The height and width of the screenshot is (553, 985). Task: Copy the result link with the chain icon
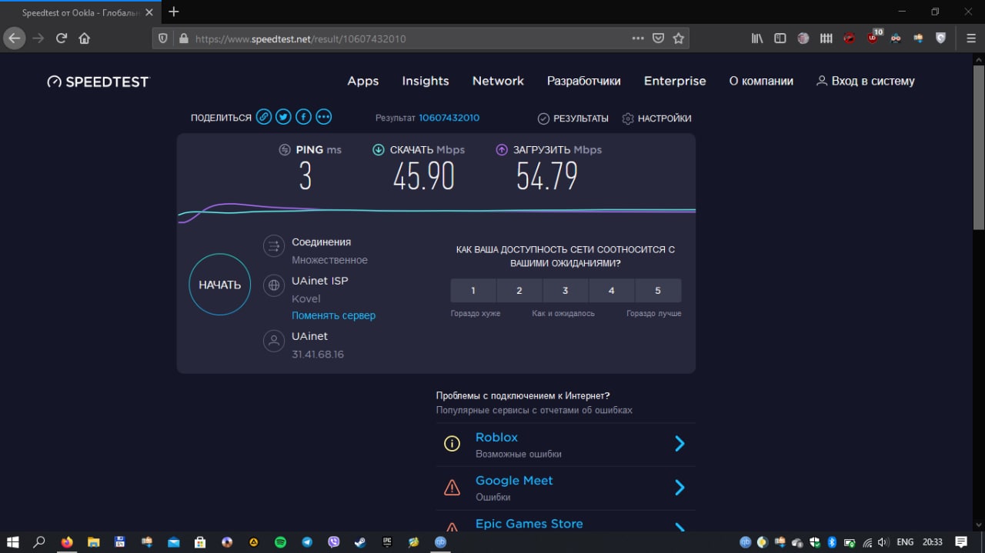pyautogui.click(x=264, y=117)
